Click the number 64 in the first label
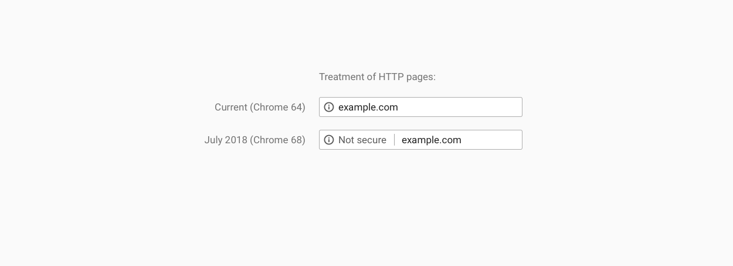This screenshot has width=733, height=266. coord(296,107)
